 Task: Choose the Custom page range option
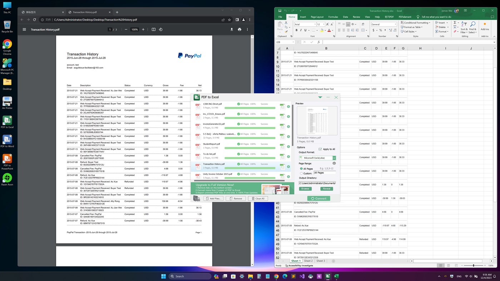(301, 173)
